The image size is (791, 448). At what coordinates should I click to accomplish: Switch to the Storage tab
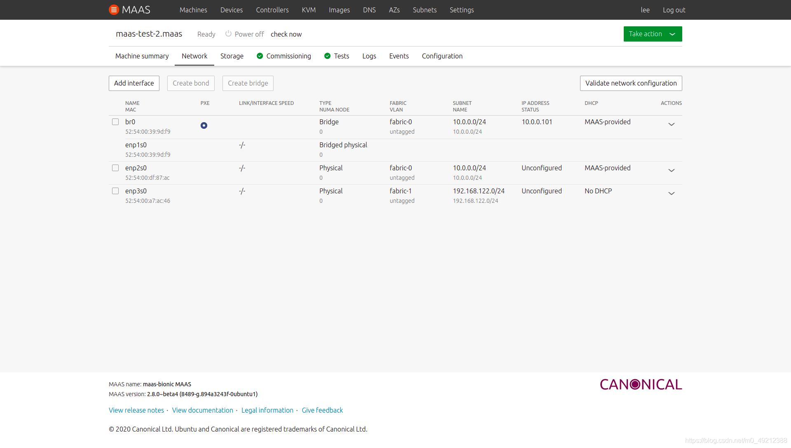pos(232,56)
